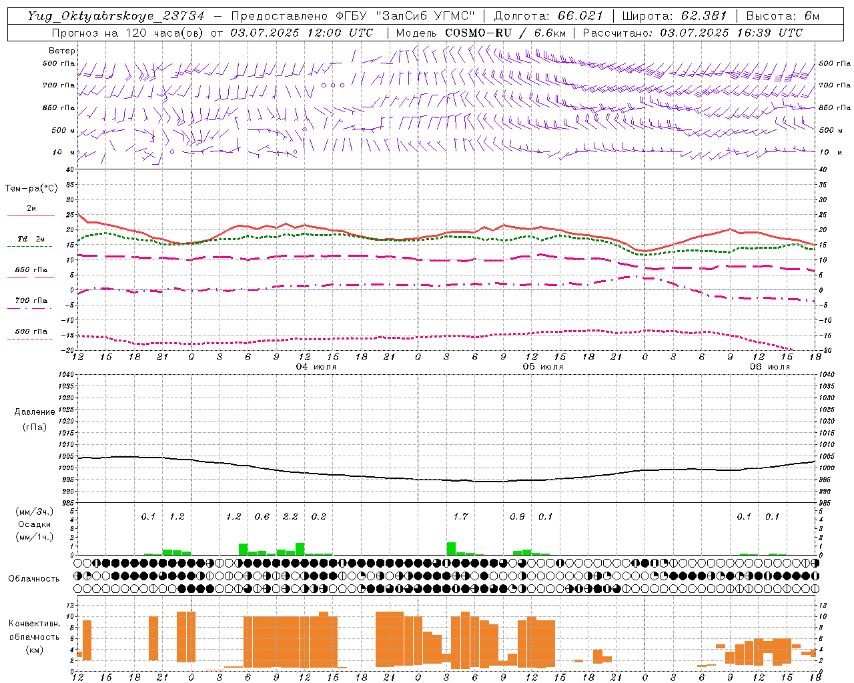The height and width of the screenshot is (683, 854).
Task: Click the Тем-ра(°C) panel label
Action: [31, 189]
